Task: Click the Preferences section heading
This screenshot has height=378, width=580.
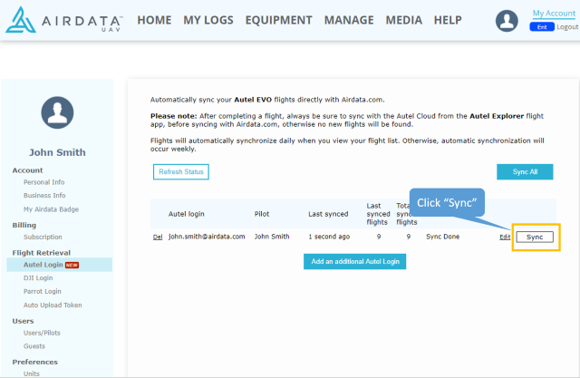Action: point(34,362)
